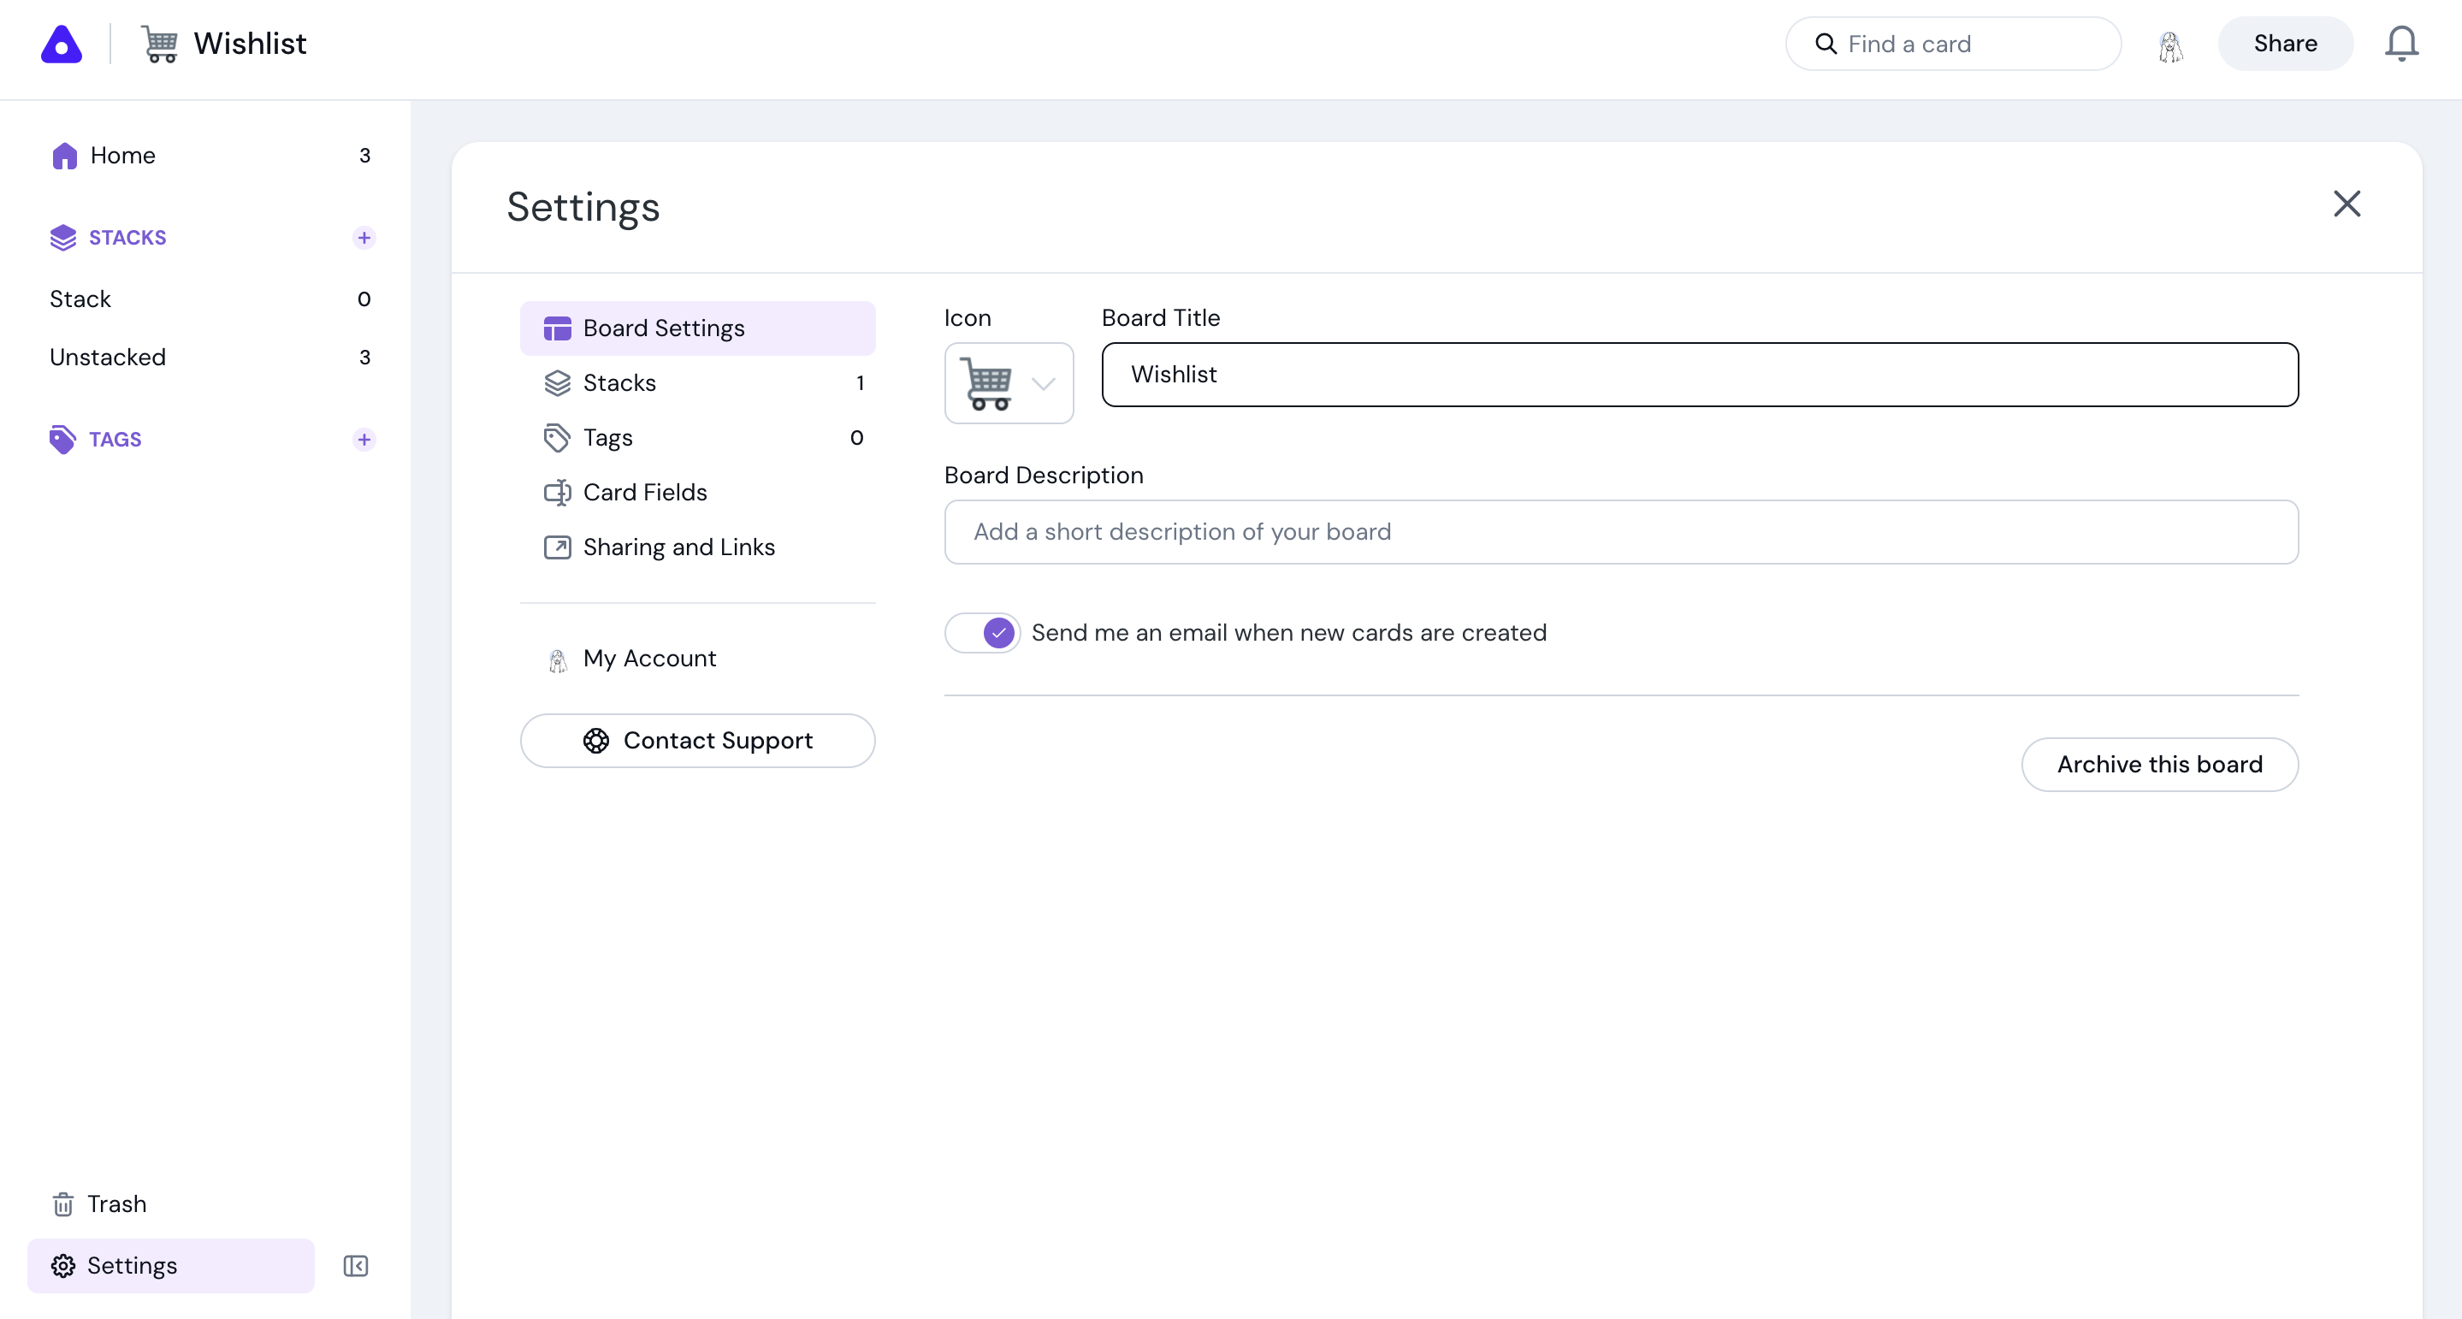This screenshot has width=2462, height=1319.
Task: Open the user avatar in top bar
Action: coord(2169,45)
